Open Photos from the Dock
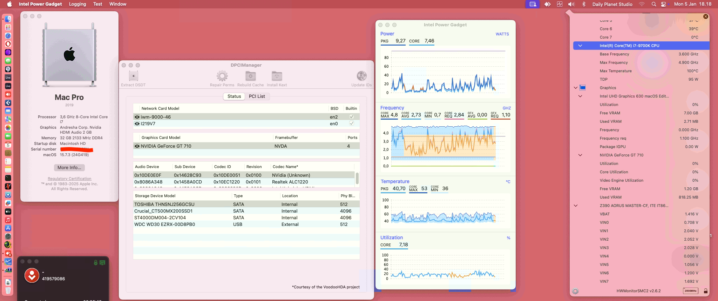 click(8, 128)
